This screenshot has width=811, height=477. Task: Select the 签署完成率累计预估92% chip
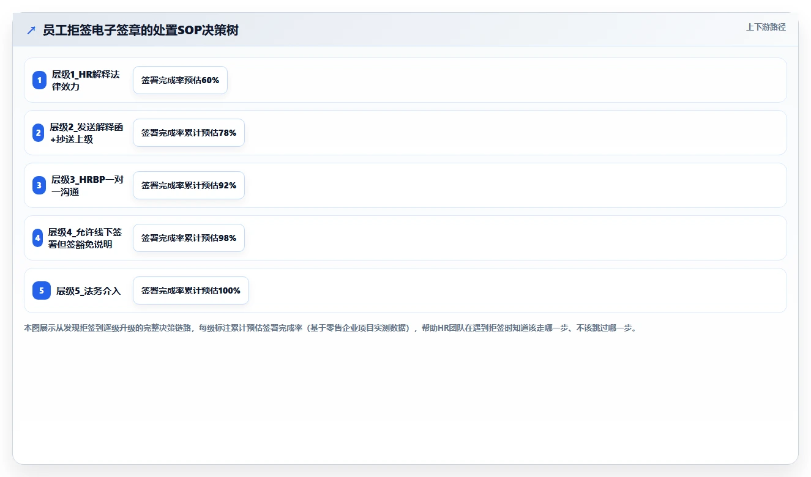coord(189,185)
